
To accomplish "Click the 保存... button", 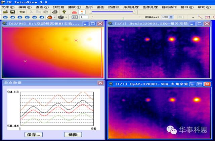I will [34, 134].
